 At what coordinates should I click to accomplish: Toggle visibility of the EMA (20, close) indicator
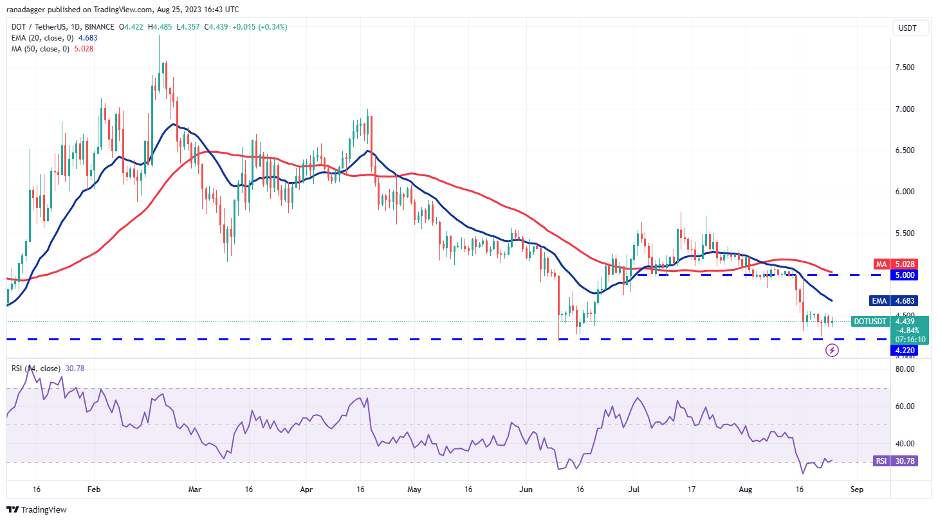coord(42,38)
